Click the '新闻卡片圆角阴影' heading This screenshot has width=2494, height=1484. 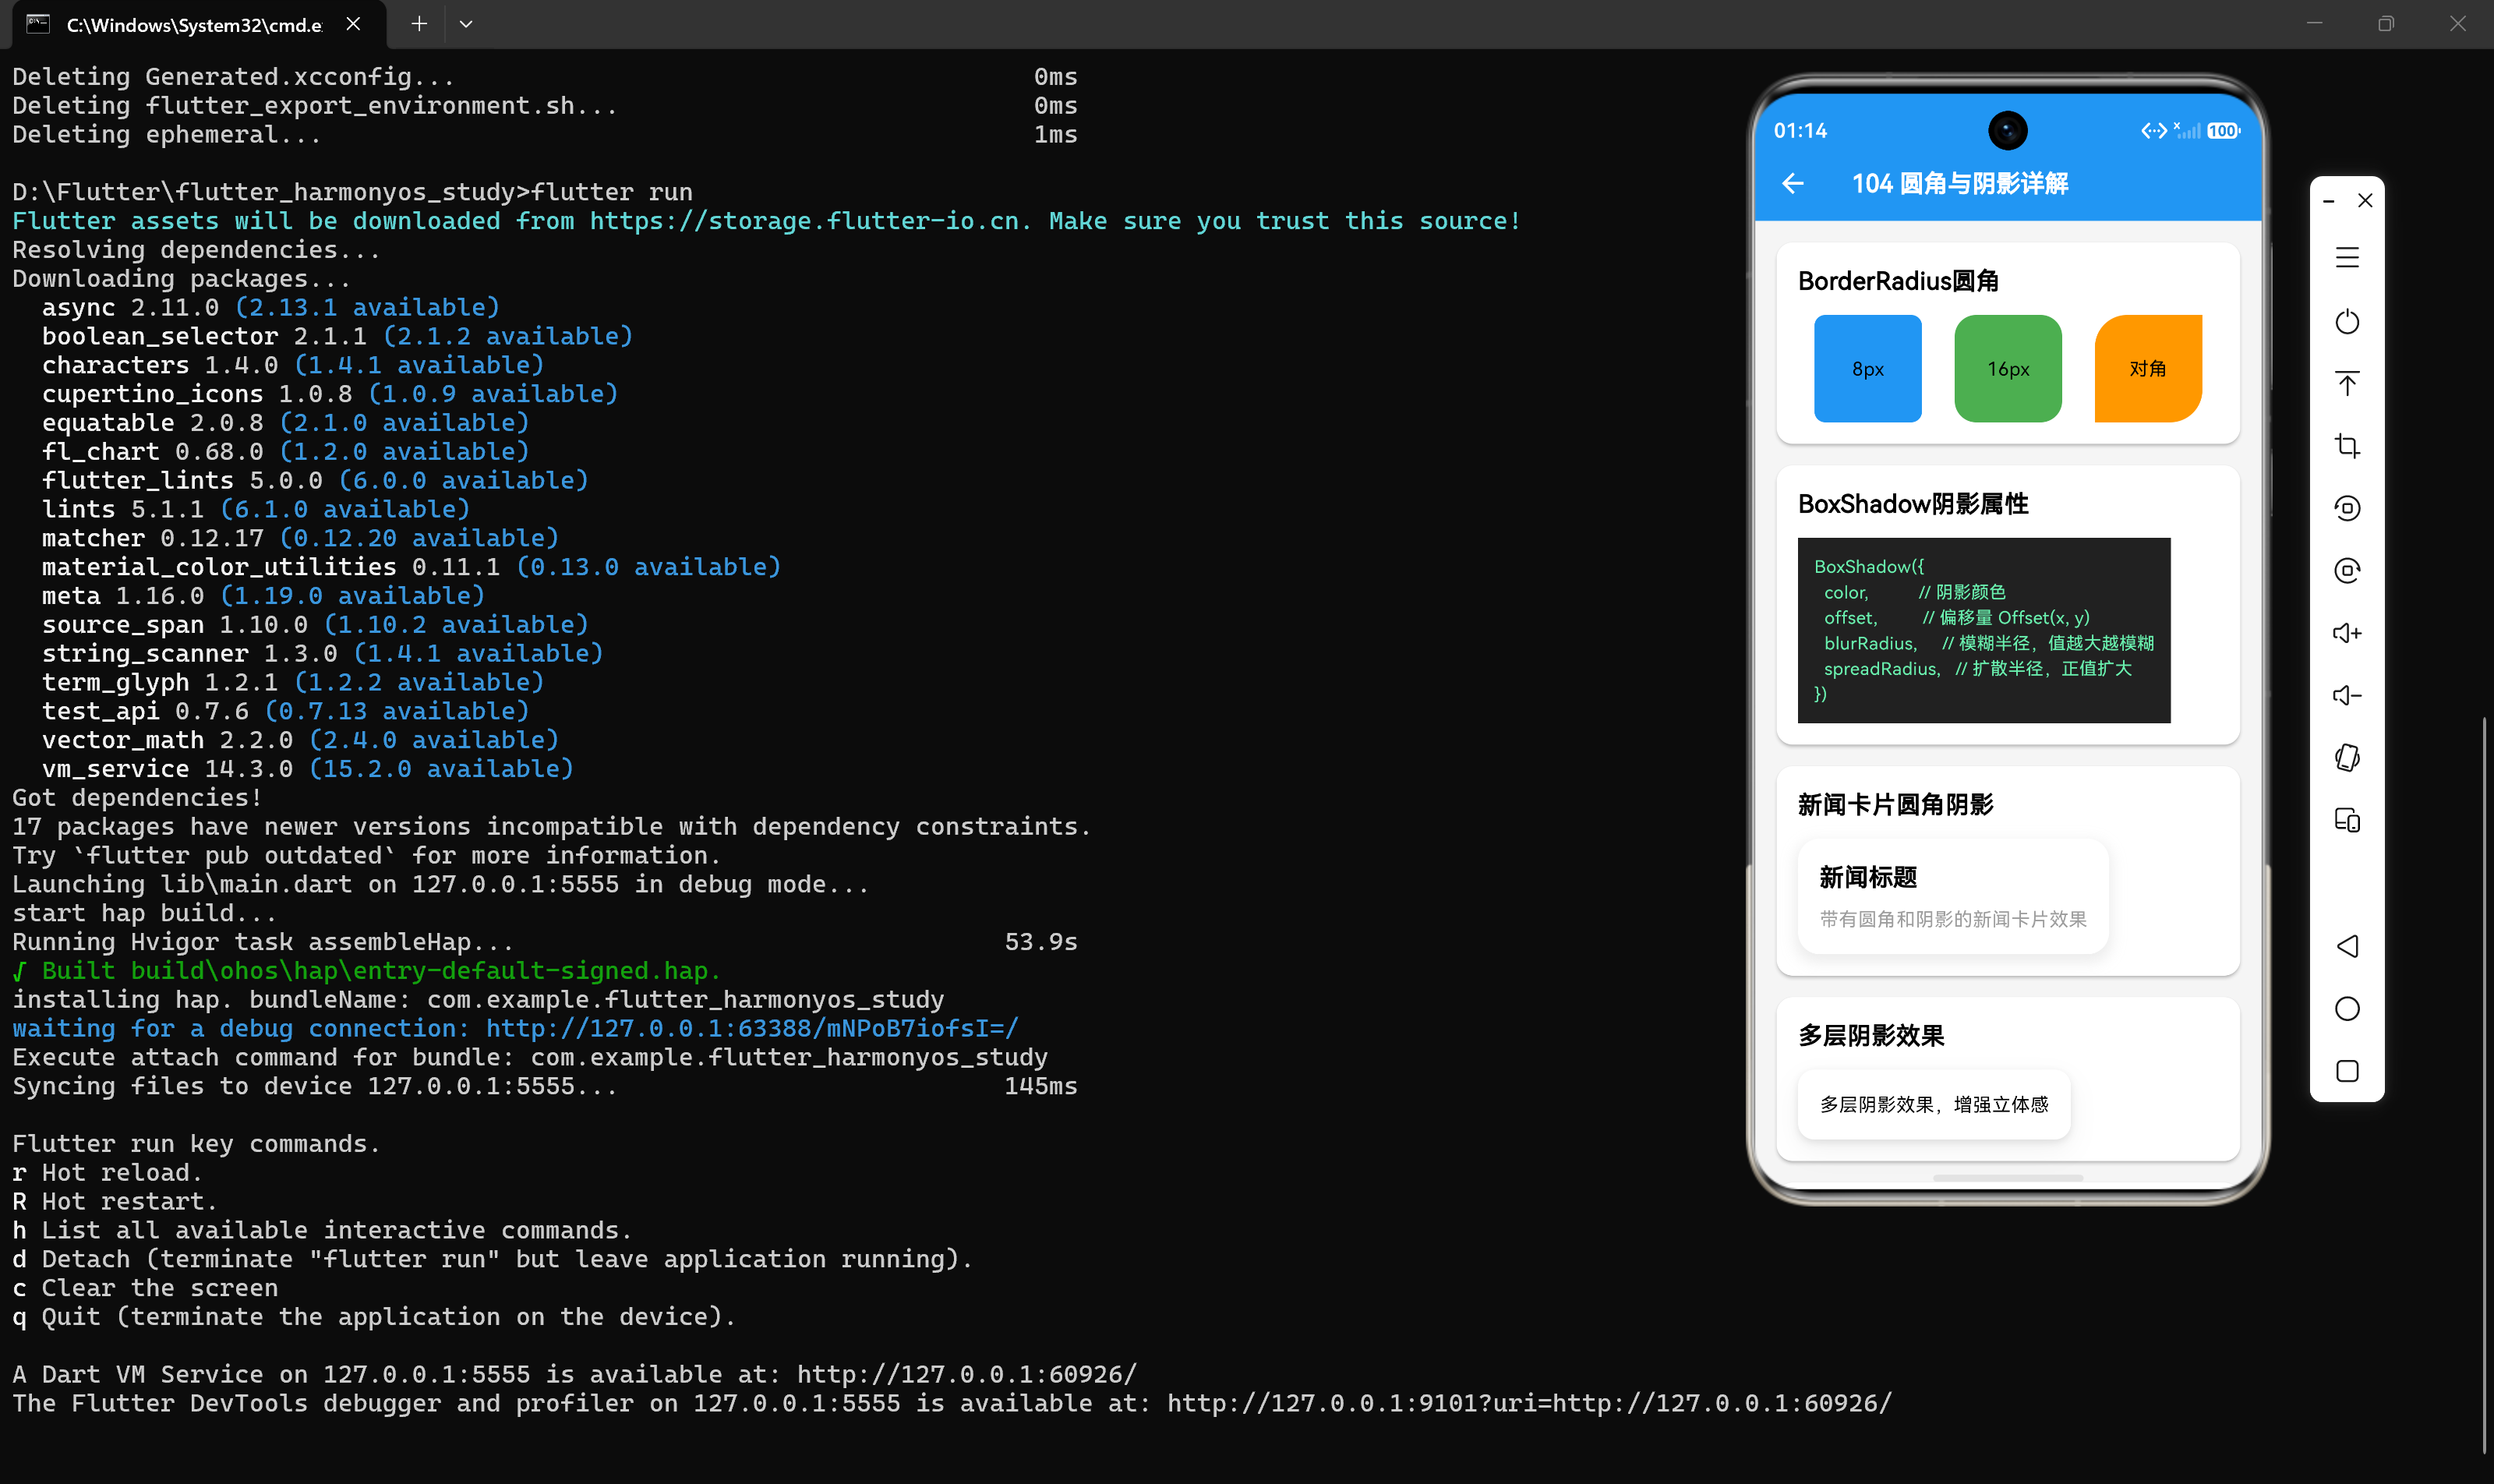pyautogui.click(x=1895, y=804)
